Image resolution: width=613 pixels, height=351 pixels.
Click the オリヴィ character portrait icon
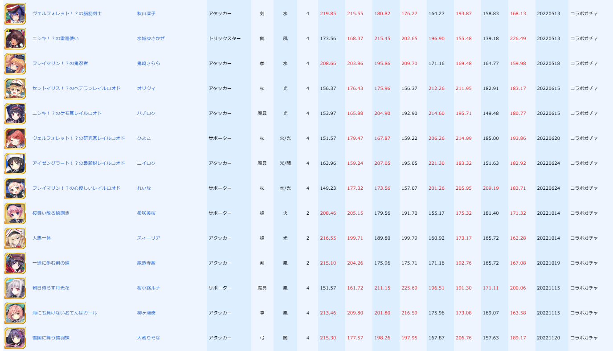tap(15, 89)
